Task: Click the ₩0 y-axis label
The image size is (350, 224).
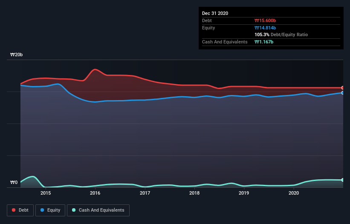Action: point(14,183)
